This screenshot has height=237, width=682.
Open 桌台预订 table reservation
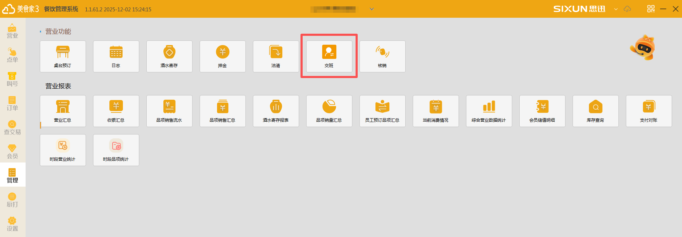pyautogui.click(x=63, y=56)
